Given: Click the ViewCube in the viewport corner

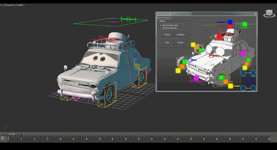Looking at the screenshot, I should pyautogui.click(x=269, y=13).
